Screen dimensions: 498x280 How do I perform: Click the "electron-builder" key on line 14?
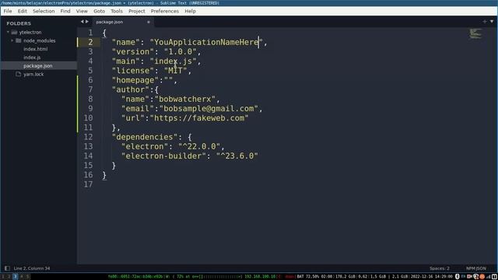[x=163, y=156]
